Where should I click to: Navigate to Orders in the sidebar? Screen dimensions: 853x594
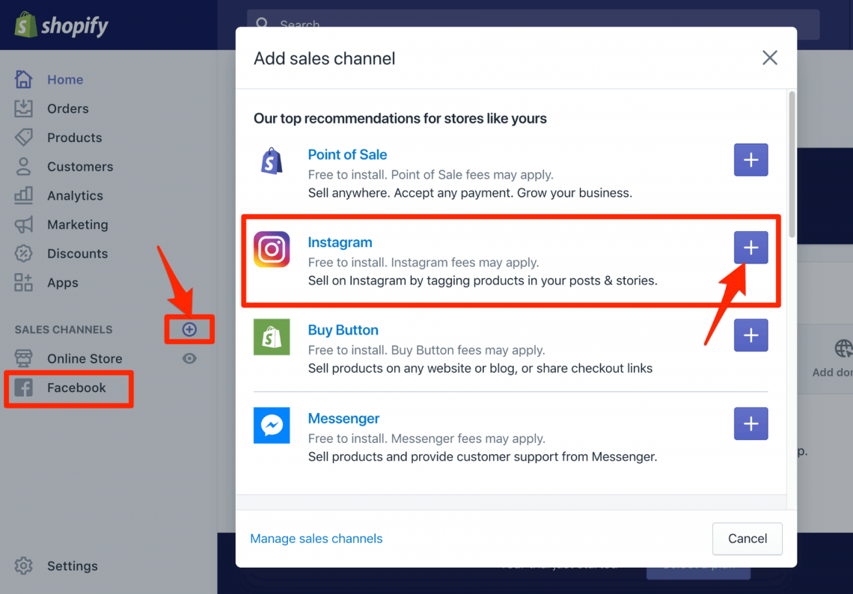[23, 108]
